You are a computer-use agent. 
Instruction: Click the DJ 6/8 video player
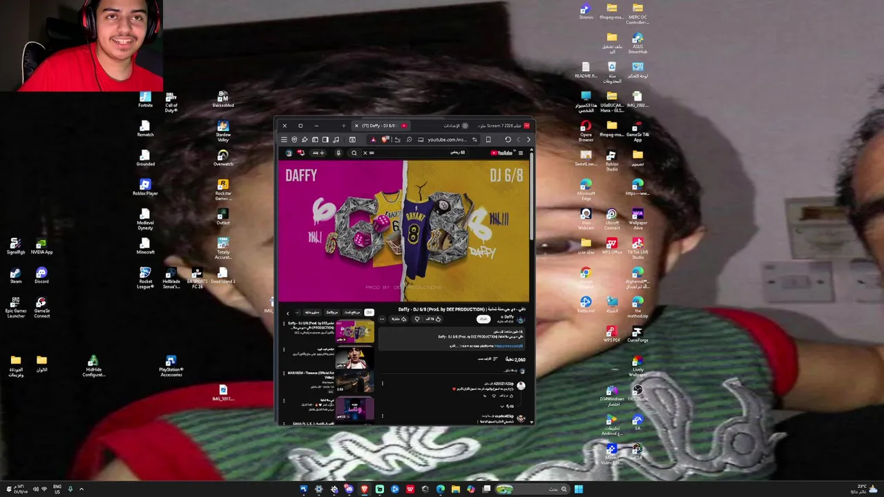point(405,231)
